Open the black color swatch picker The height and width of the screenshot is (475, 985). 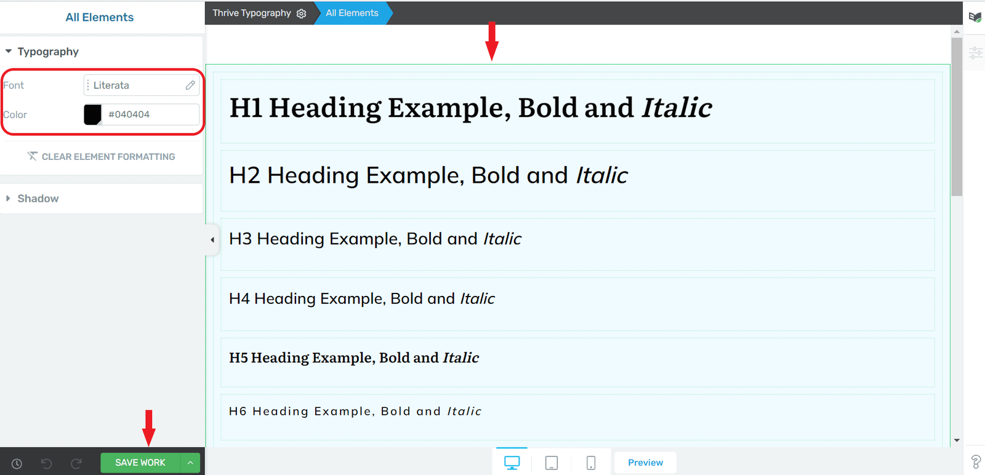pos(92,114)
